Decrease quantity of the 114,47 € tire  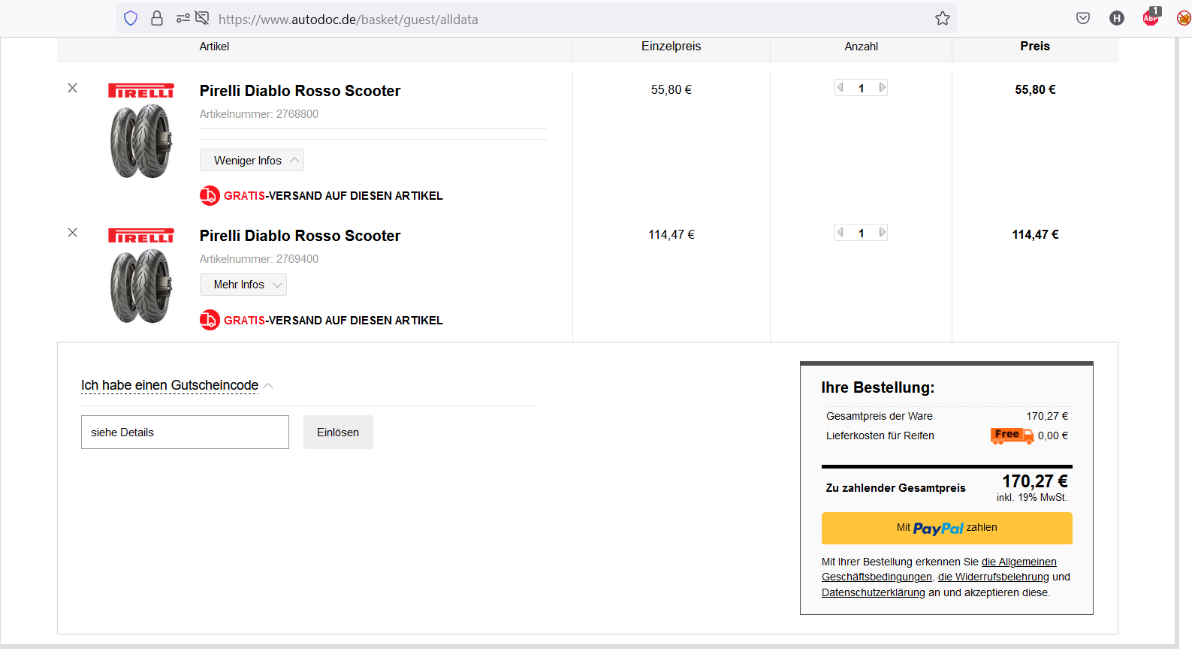point(840,233)
